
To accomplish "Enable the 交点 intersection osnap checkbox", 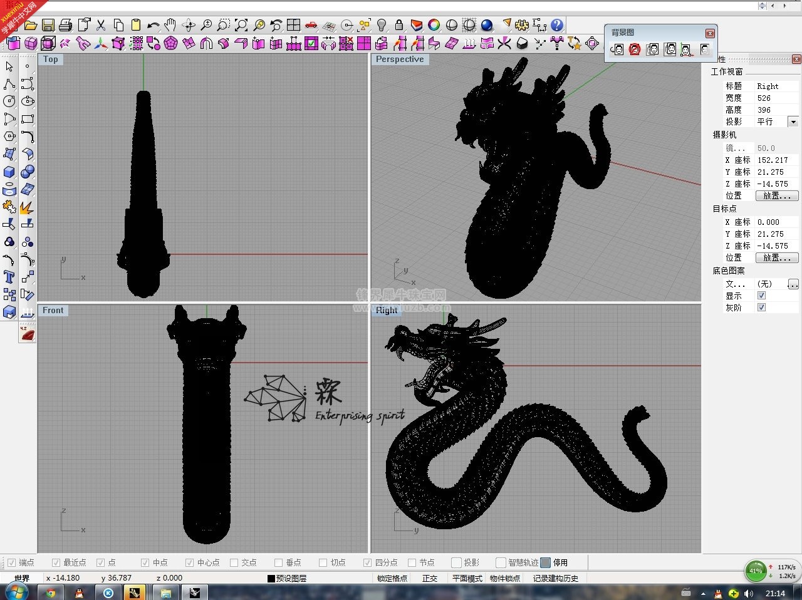I will 234,562.
